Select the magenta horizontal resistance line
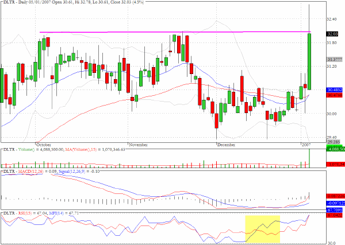This screenshot has width=345, height=245. (x=175, y=32)
